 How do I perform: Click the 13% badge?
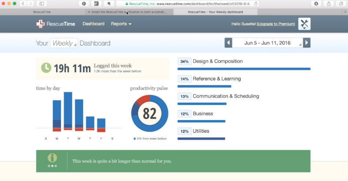click(184, 97)
